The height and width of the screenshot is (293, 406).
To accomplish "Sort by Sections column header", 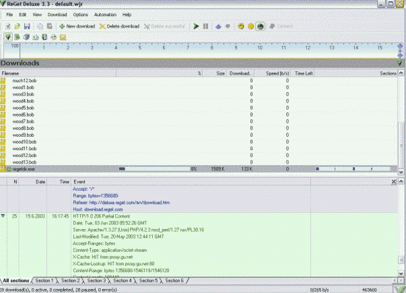I will pyautogui.click(x=356, y=73).
